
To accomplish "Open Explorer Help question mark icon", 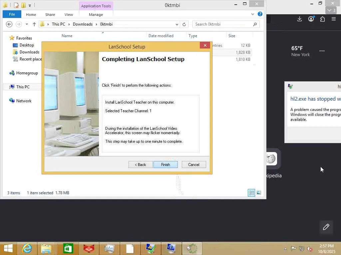I will click(260, 14).
